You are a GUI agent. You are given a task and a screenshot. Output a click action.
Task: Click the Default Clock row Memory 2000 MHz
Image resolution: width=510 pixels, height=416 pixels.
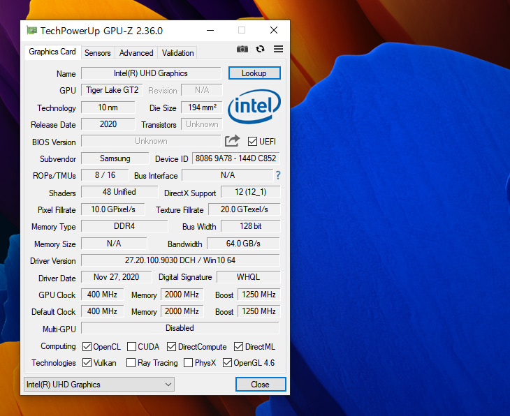point(182,311)
